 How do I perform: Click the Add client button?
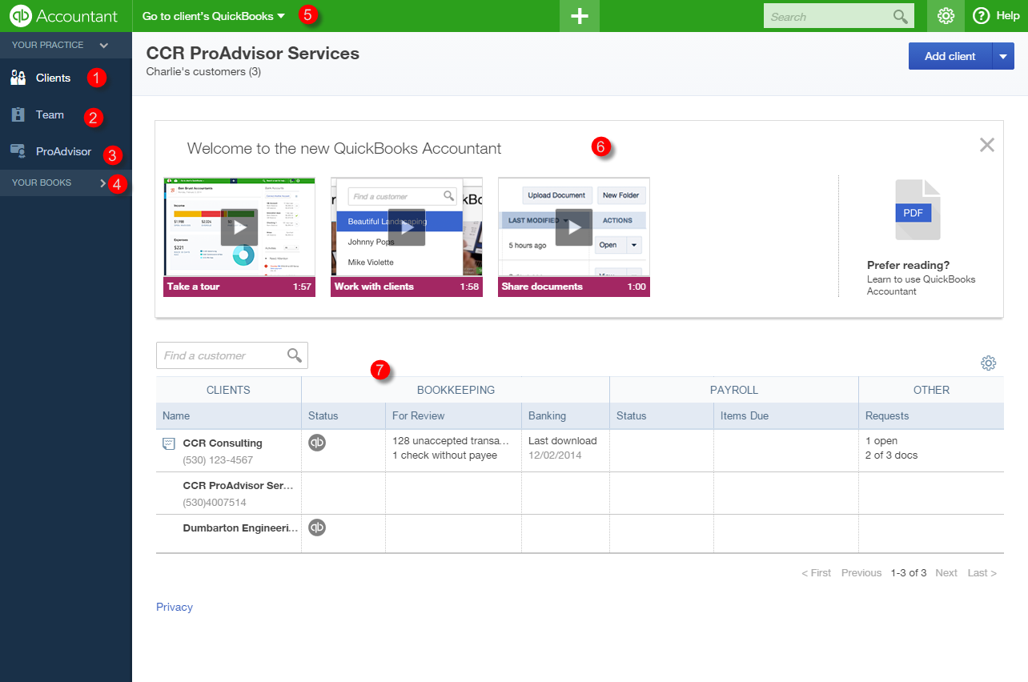(949, 56)
